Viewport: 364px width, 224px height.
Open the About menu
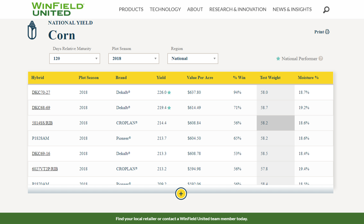coord(195,9)
